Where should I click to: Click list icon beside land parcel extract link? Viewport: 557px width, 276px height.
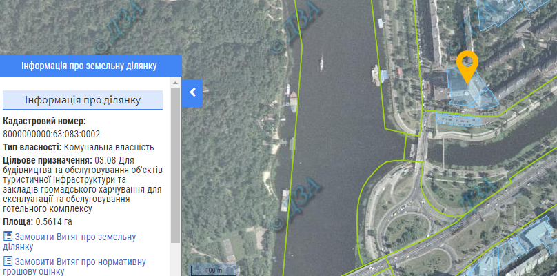click(x=8, y=237)
